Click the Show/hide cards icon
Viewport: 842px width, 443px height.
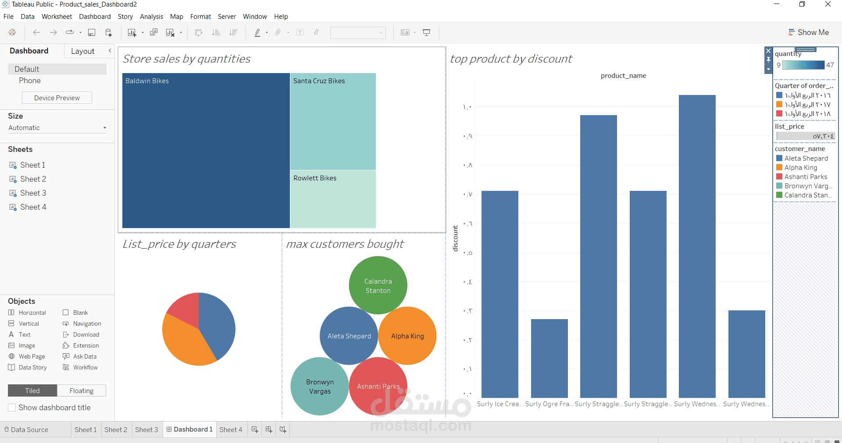click(405, 32)
